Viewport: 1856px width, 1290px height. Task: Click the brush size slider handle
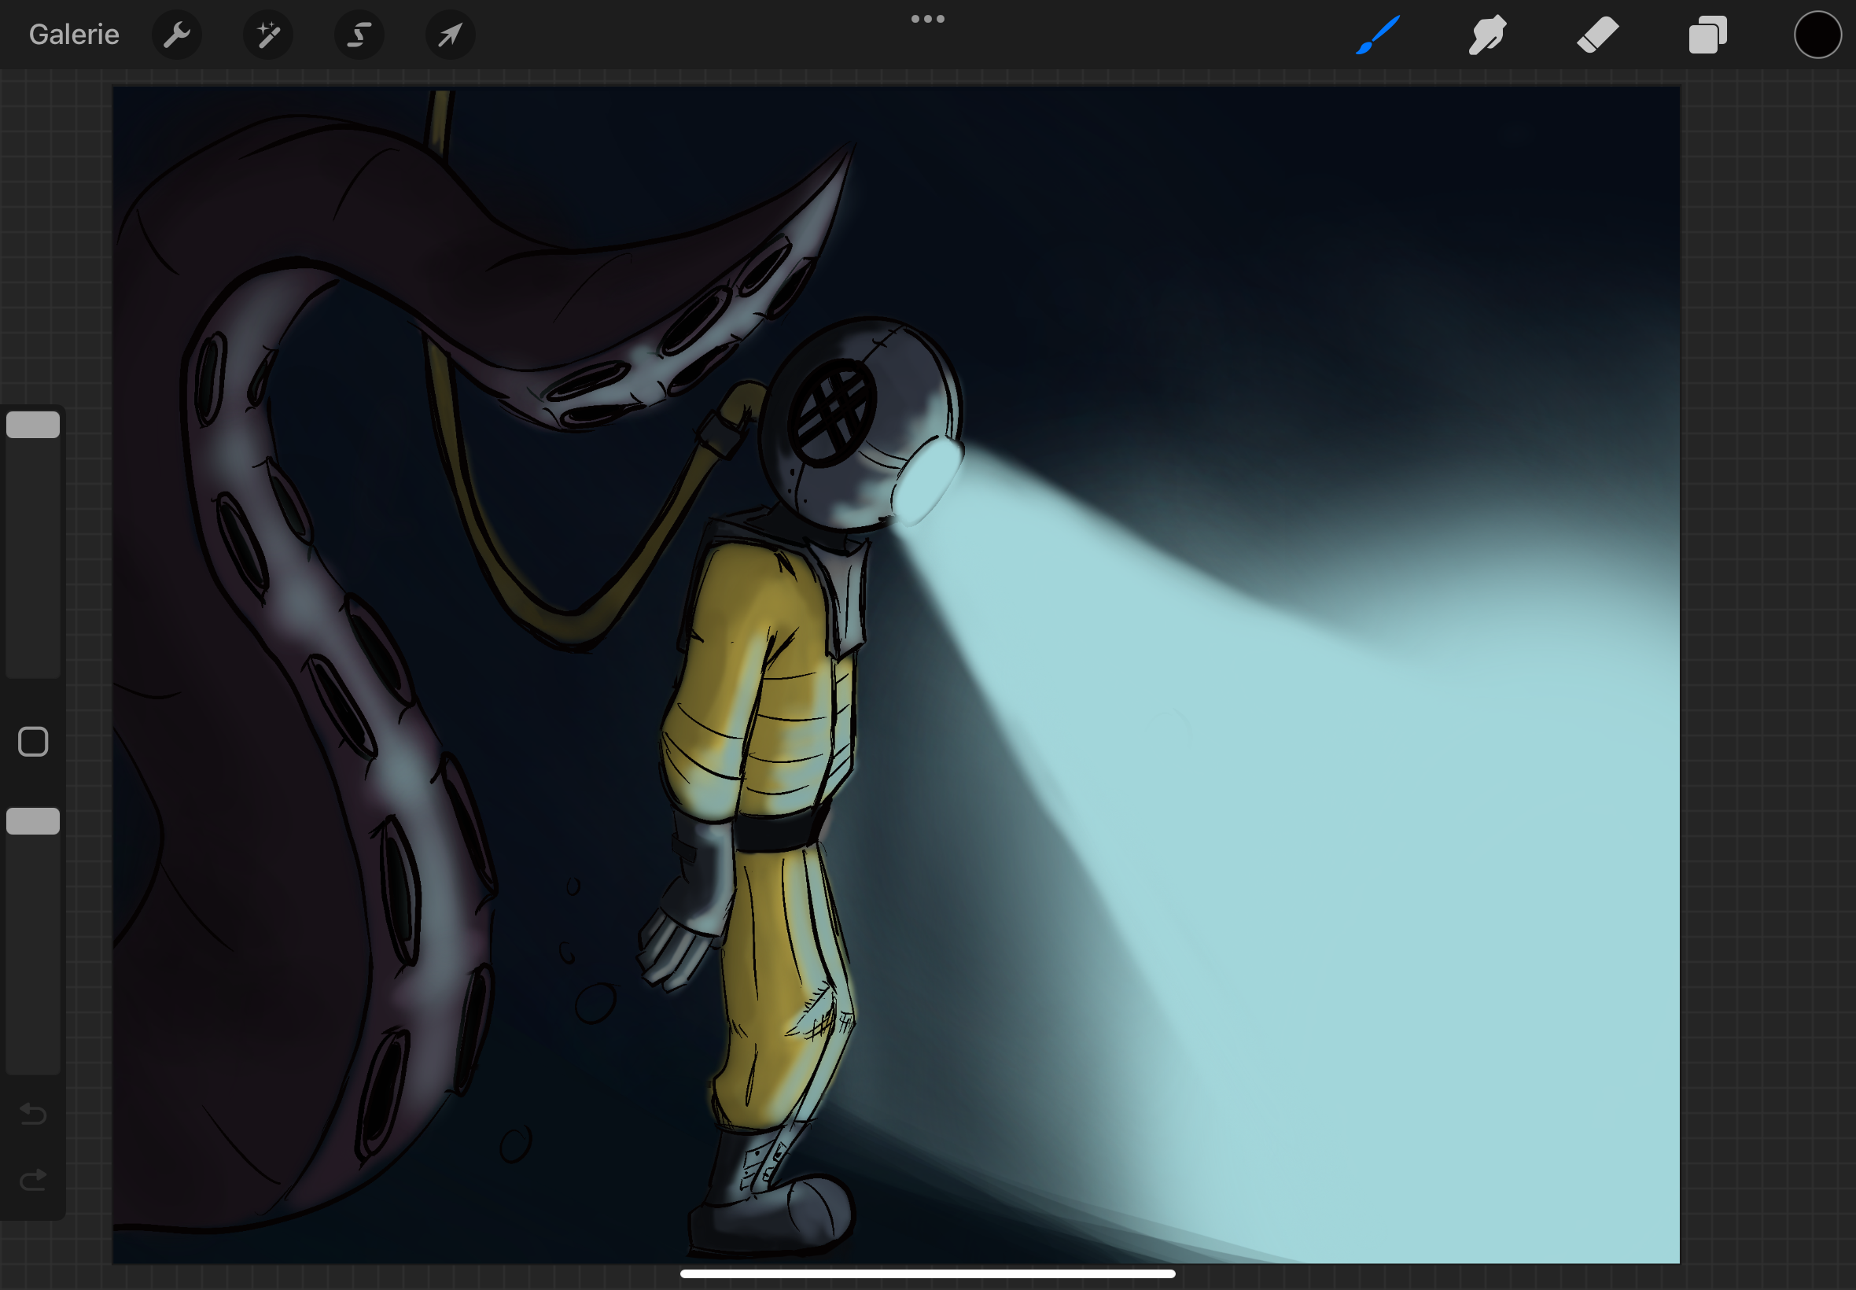coord(33,424)
